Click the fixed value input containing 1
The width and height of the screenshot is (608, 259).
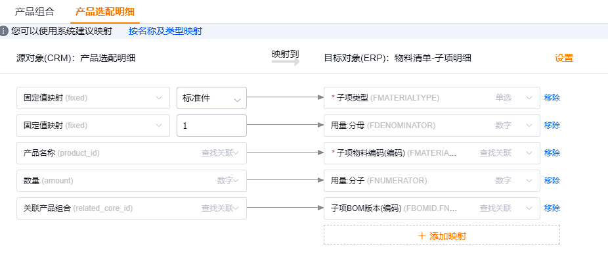[211, 126]
